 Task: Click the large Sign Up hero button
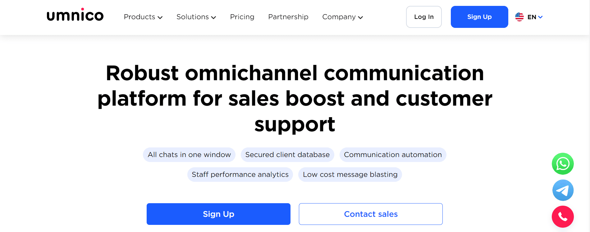tap(218, 214)
